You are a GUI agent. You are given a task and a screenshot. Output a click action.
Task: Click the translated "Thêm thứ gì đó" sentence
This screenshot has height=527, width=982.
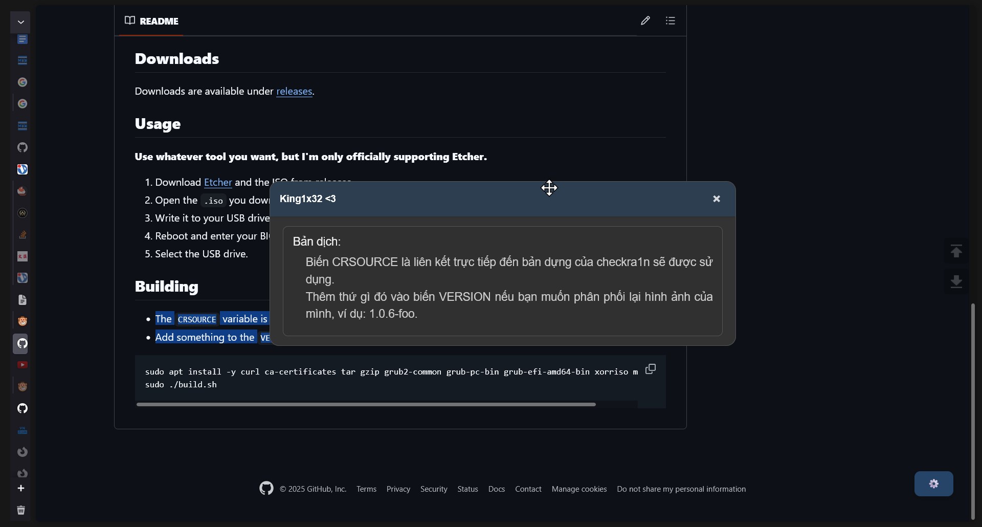pyautogui.click(x=509, y=305)
